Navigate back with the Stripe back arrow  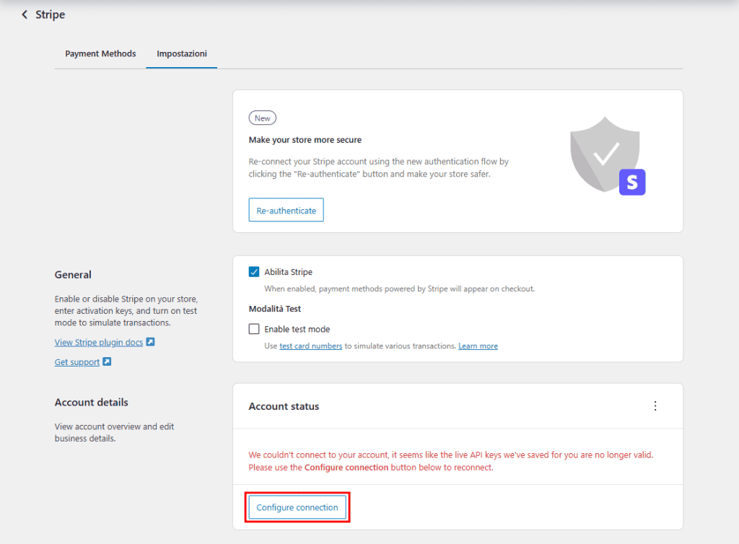(22, 14)
